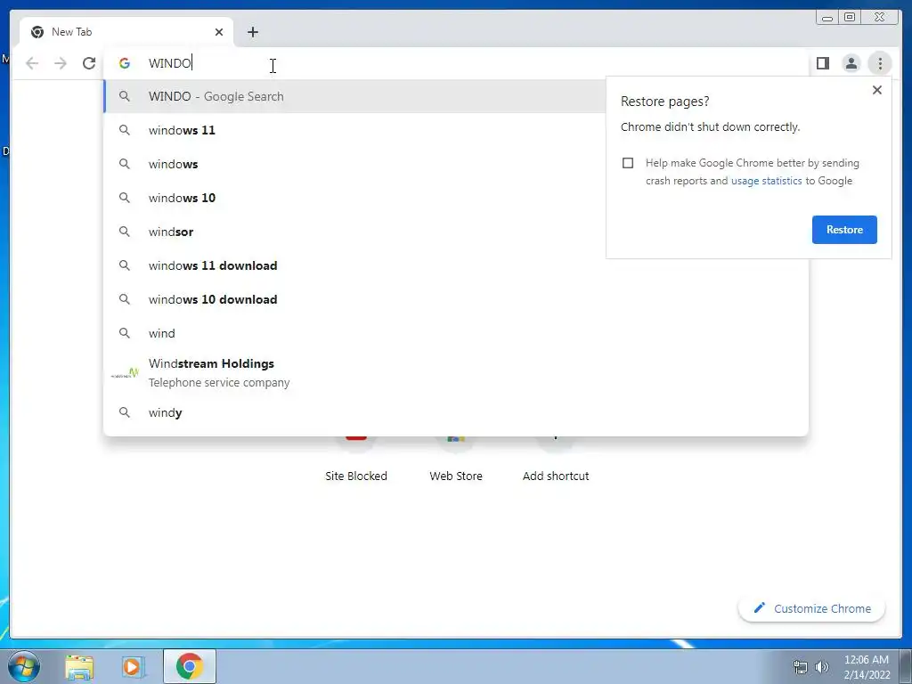Image resolution: width=912 pixels, height=684 pixels.
Task: Minimize the Chrome window
Action: [x=826, y=18]
